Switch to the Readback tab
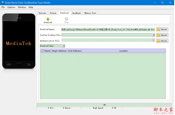 [x=76, y=13]
